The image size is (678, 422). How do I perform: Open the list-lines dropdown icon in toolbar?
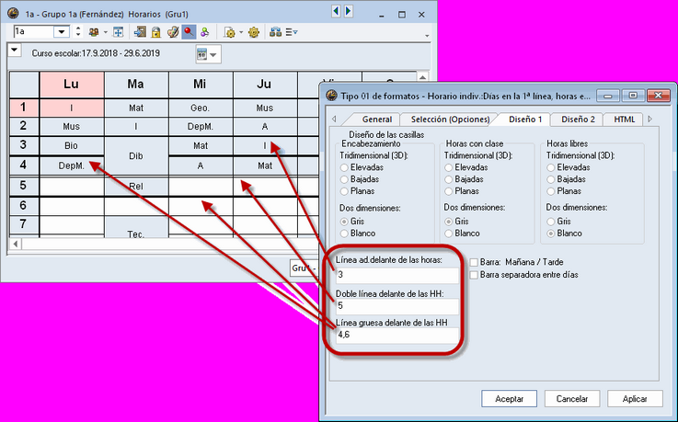coord(292,32)
